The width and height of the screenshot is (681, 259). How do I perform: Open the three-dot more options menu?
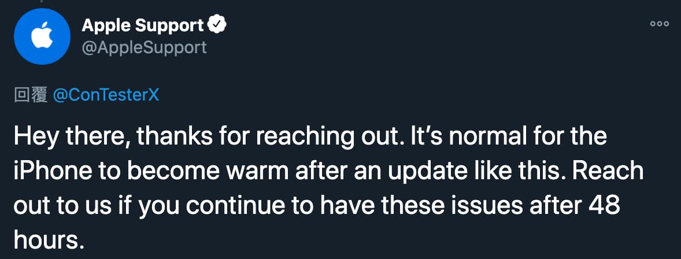click(660, 24)
